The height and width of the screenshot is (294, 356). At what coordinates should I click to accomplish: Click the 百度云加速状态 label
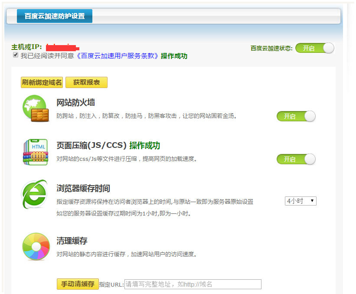271,48
